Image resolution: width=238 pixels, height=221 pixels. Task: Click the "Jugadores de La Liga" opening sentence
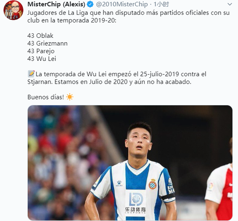pos(128,16)
